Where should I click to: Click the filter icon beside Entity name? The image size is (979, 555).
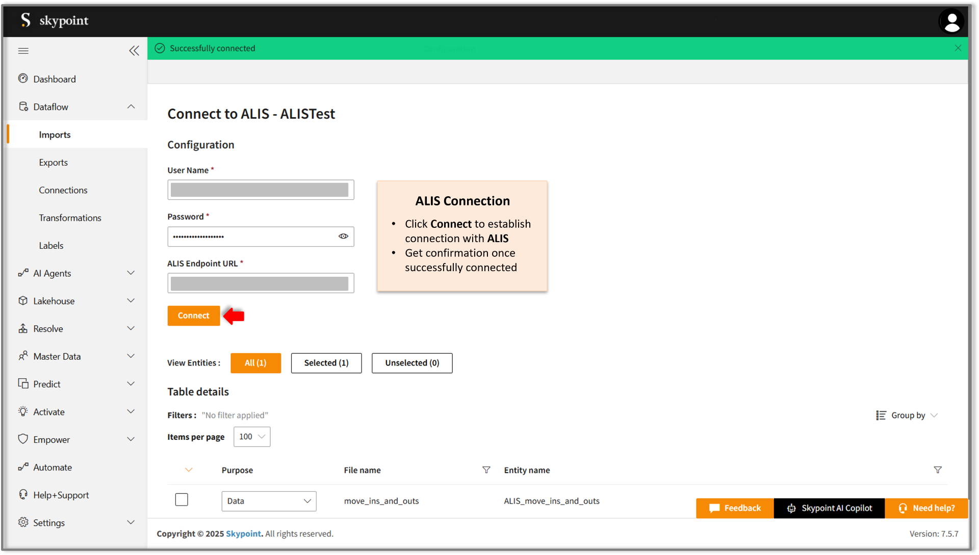click(938, 470)
